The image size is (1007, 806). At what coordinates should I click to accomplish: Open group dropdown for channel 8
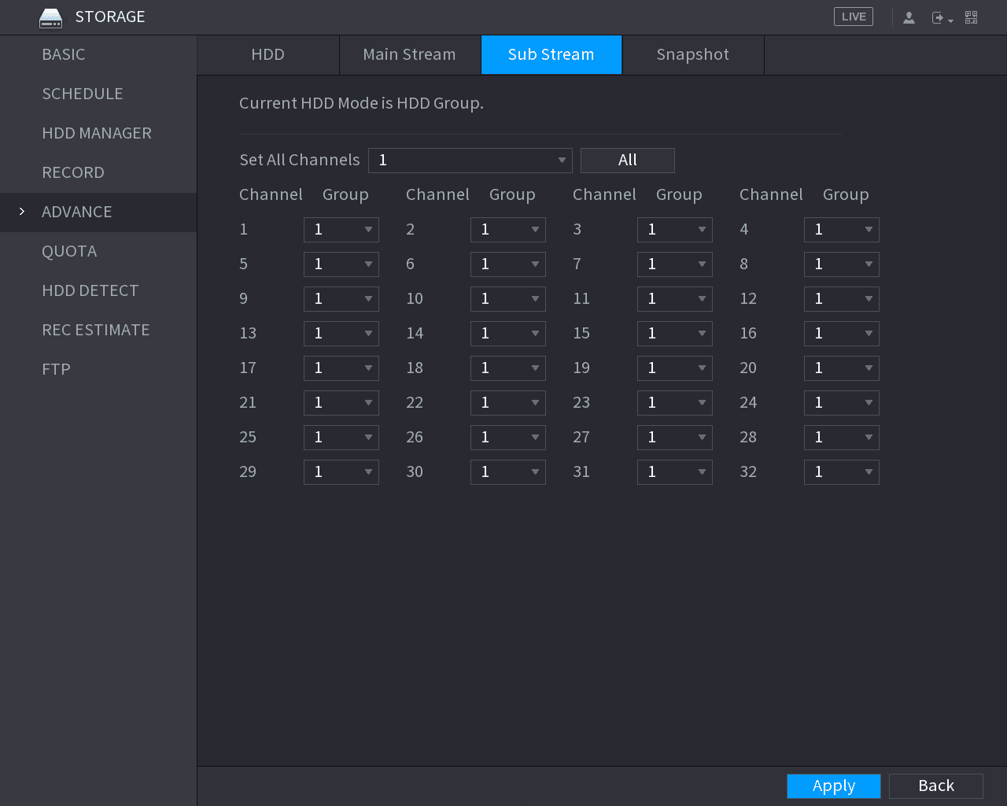coord(842,264)
